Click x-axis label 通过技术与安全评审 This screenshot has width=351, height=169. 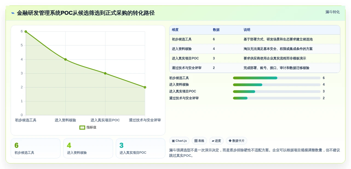click(x=145, y=120)
